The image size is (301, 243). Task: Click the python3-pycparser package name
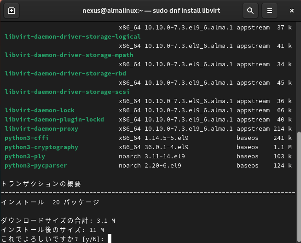click(36, 166)
